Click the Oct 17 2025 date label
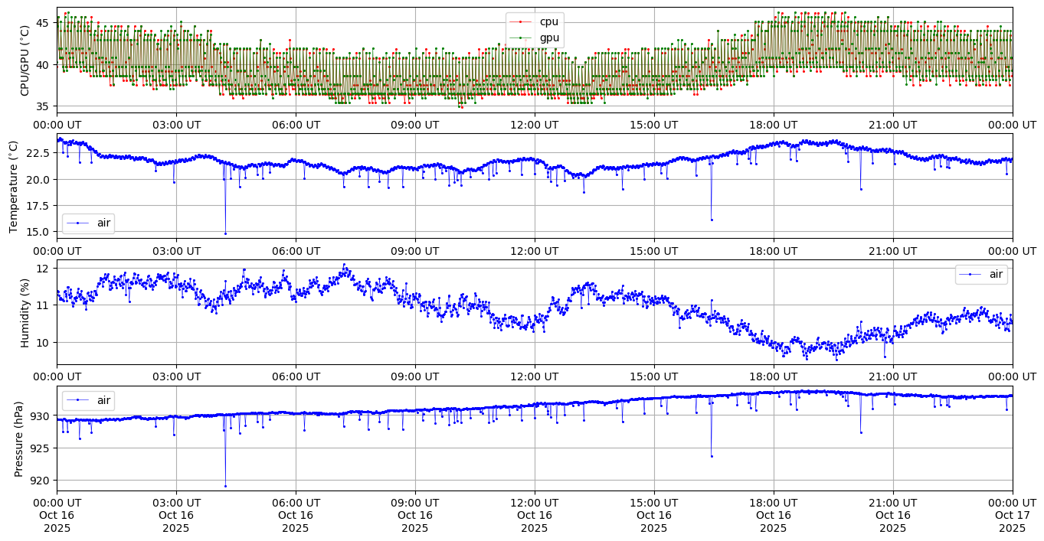 click(x=1012, y=515)
